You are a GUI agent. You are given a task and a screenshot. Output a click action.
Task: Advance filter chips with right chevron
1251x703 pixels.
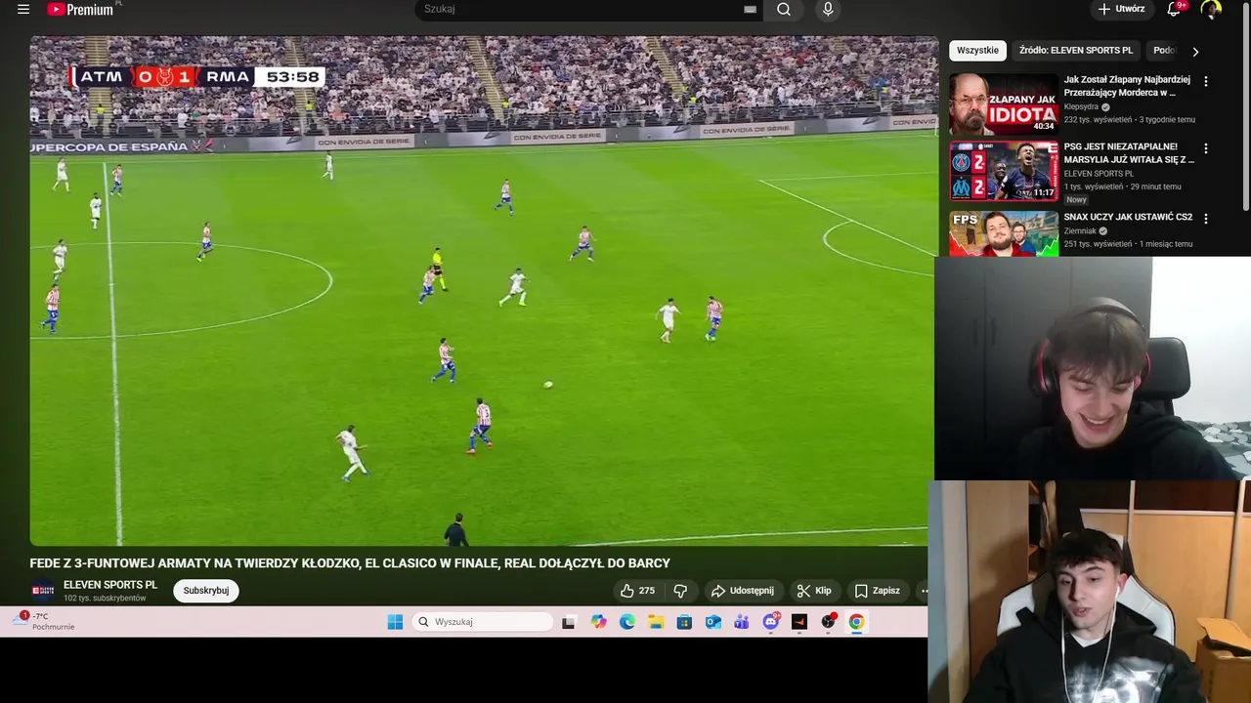coord(1194,51)
